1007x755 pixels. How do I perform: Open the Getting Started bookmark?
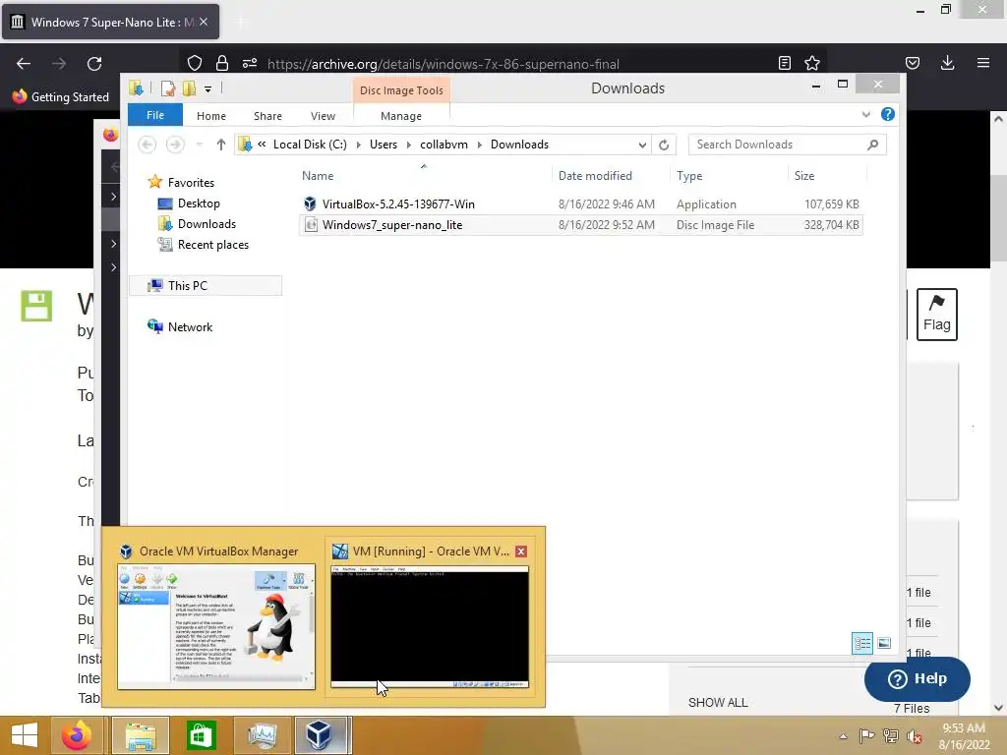[x=60, y=97]
